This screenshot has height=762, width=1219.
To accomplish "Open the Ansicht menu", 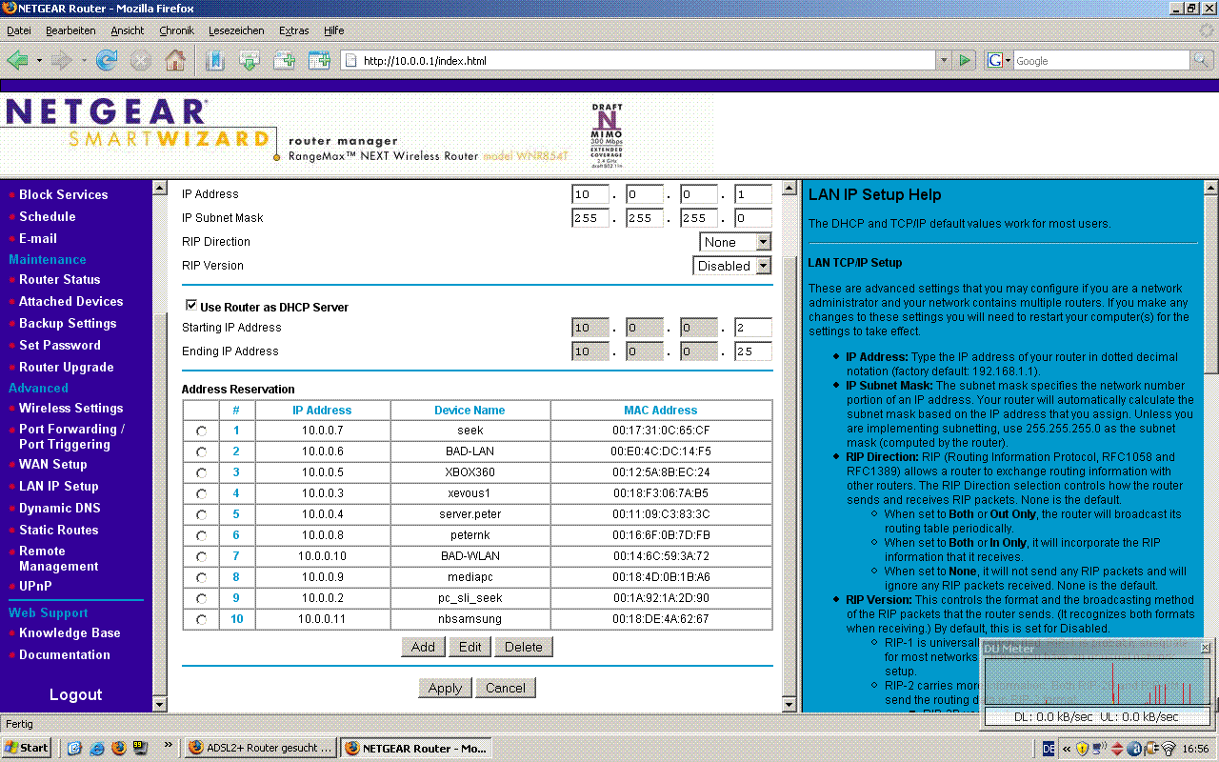I will coord(128,30).
